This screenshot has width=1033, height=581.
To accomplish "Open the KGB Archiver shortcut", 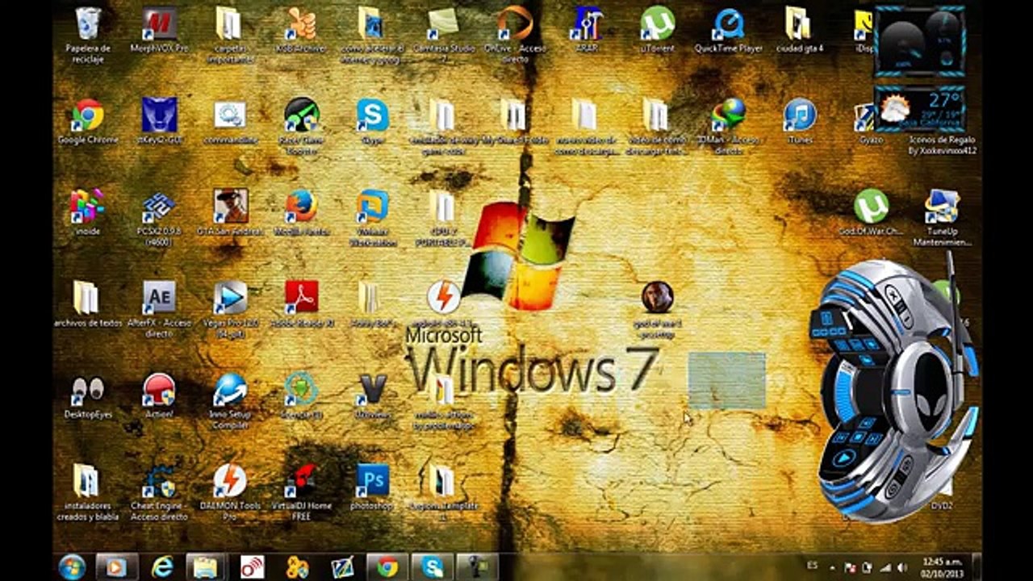I will (x=301, y=24).
